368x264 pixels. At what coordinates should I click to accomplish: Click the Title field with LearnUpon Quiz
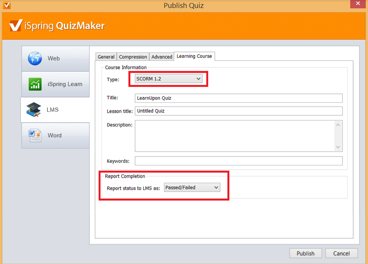point(239,98)
